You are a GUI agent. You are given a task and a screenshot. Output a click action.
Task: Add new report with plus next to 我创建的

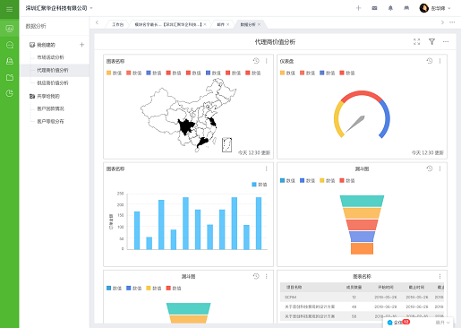click(x=81, y=45)
